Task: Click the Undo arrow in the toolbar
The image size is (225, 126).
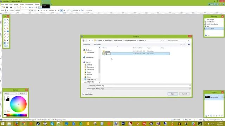Action: coord(30,7)
